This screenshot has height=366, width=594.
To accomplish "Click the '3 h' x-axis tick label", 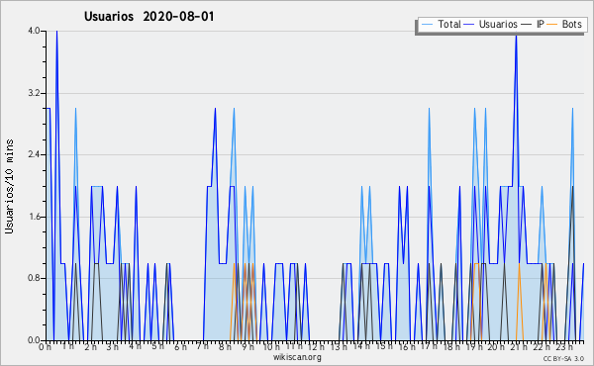I will pyautogui.click(x=113, y=347).
